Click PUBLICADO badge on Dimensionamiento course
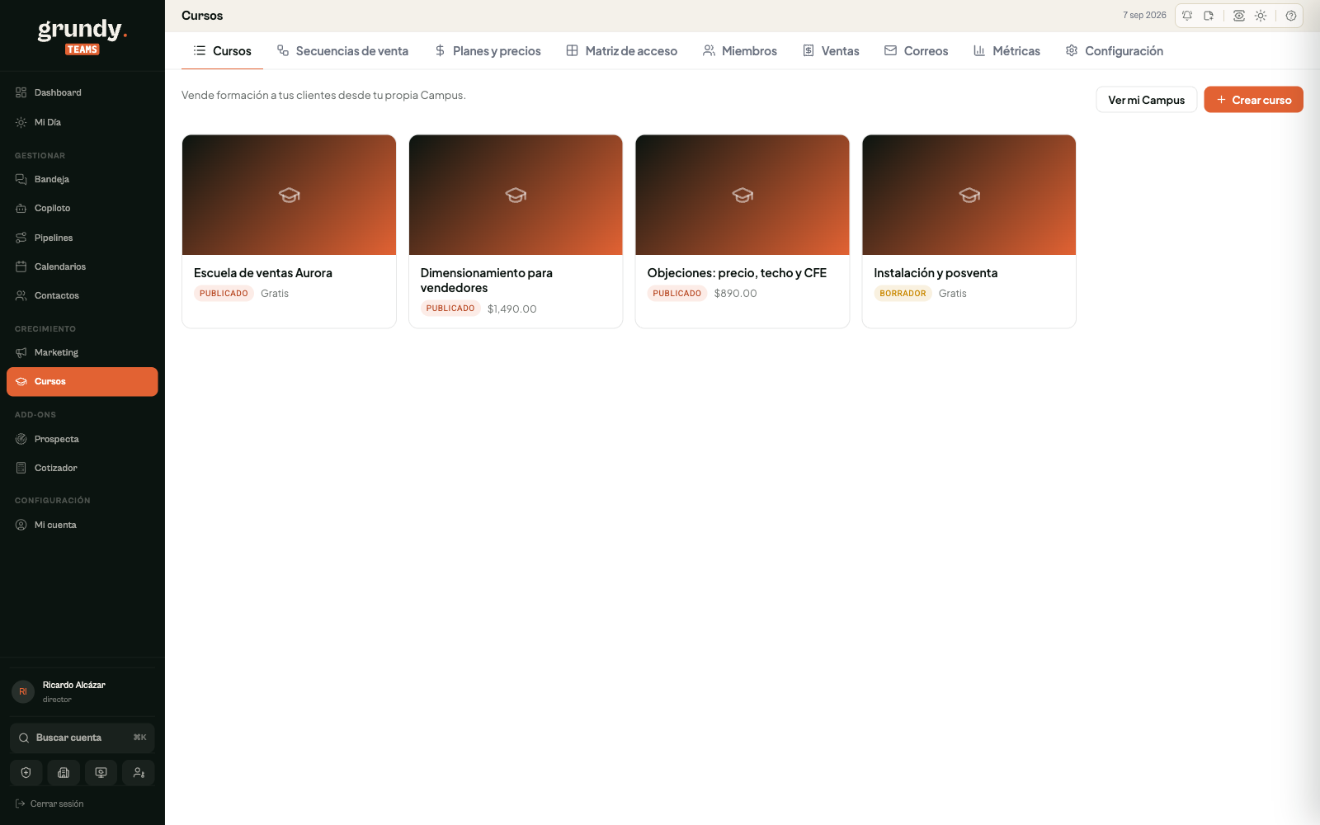 coord(450,309)
